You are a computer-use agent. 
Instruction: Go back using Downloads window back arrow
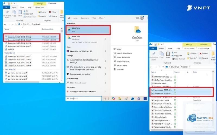tap(5, 24)
